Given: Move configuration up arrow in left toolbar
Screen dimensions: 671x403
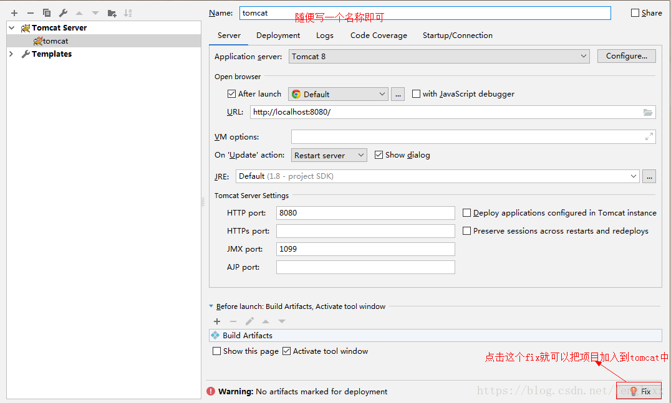Looking at the screenshot, I should click(79, 13).
